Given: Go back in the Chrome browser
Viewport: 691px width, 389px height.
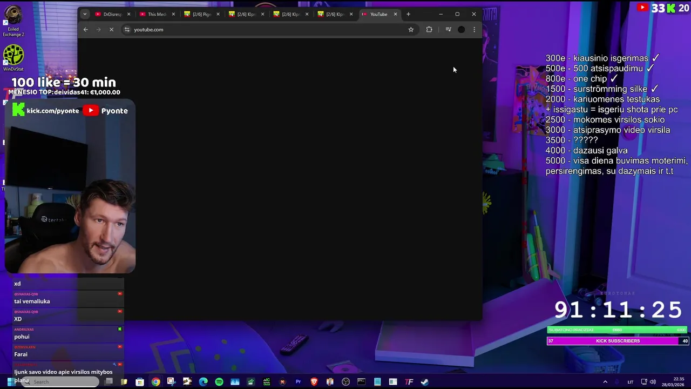Looking at the screenshot, I should [x=85, y=30].
